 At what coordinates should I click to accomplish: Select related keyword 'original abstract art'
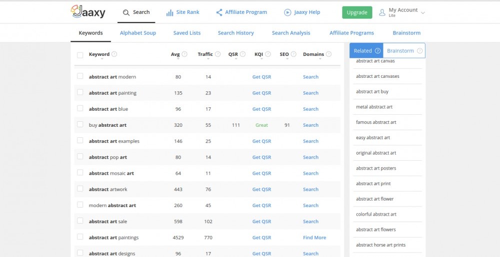click(x=376, y=153)
